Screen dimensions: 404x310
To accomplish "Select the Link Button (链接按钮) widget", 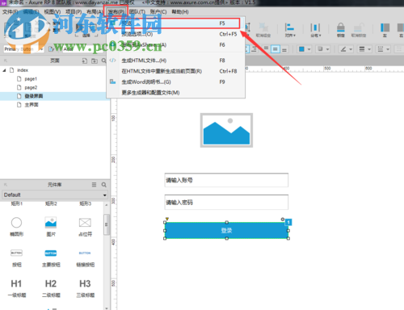I will pyautogui.click(x=85, y=258).
